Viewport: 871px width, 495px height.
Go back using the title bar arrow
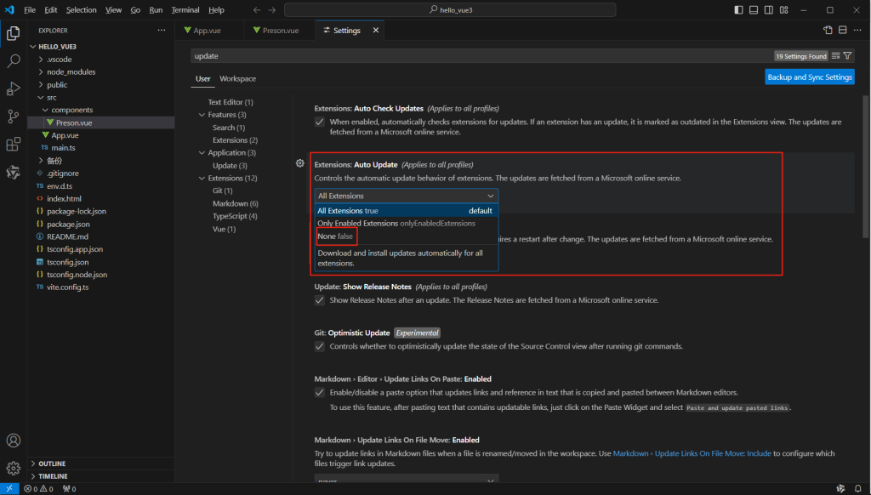coord(257,10)
